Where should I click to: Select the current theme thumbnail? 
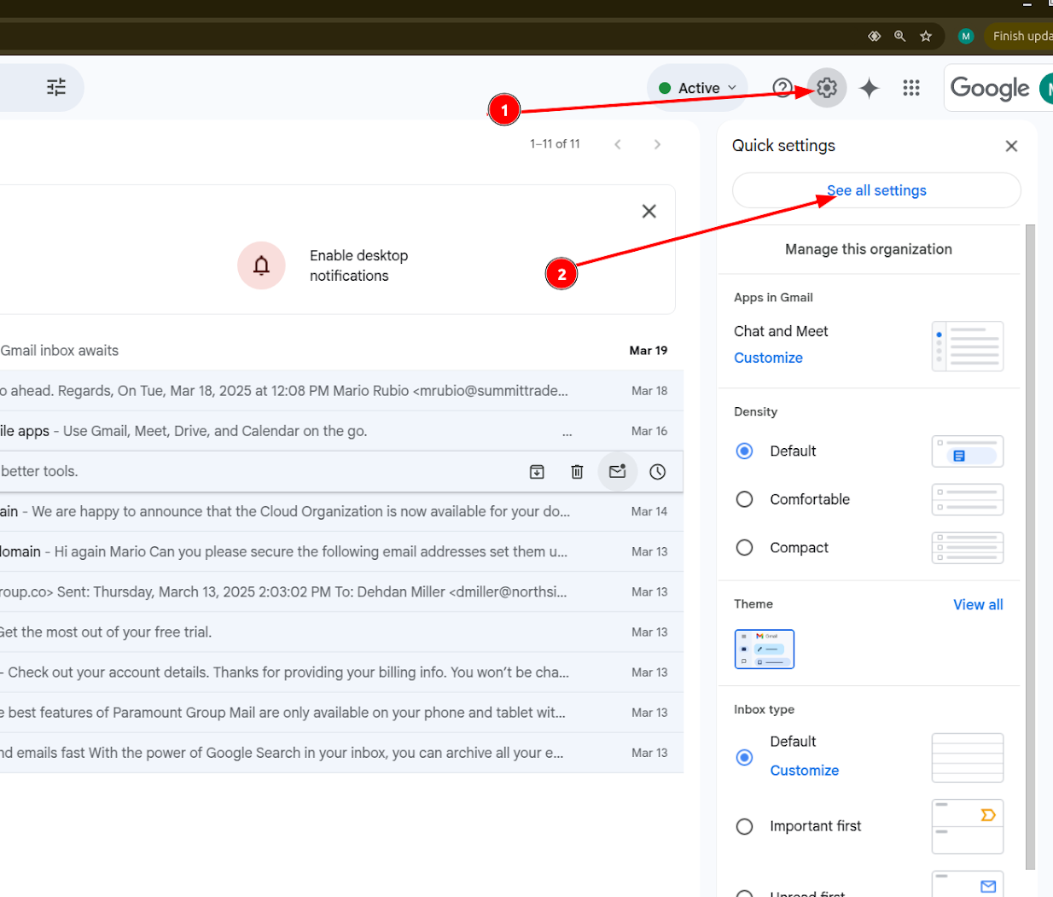pos(764,649)
